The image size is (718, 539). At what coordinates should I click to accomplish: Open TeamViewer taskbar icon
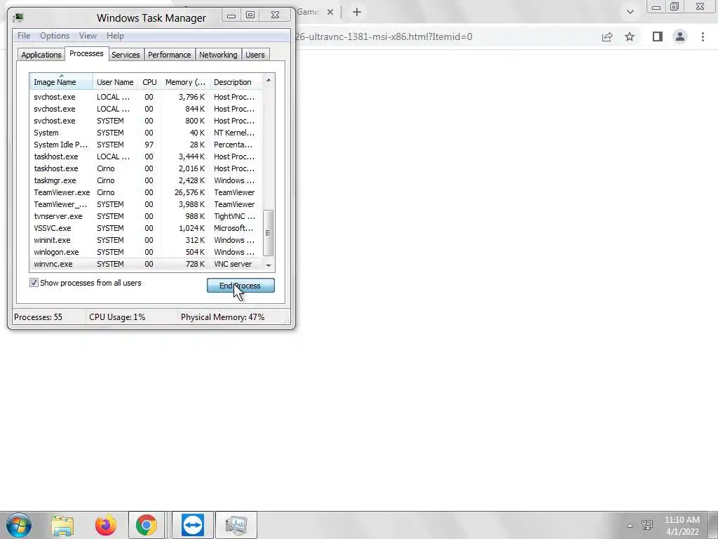192,525
